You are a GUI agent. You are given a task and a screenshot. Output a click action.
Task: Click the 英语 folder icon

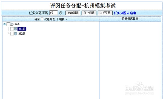coord(12,24)
